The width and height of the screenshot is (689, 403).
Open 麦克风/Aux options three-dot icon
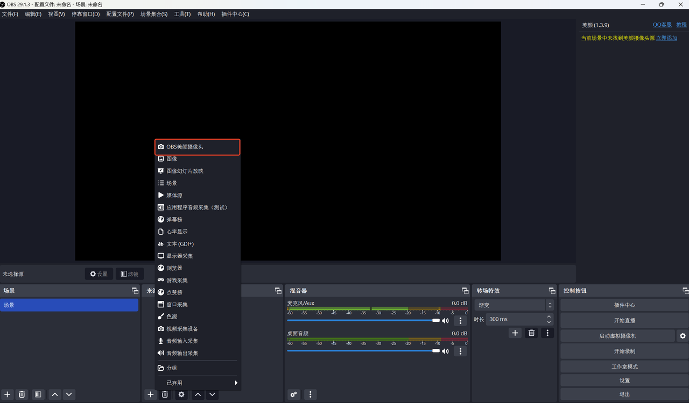pyautogui.click(x=460, y=320)
